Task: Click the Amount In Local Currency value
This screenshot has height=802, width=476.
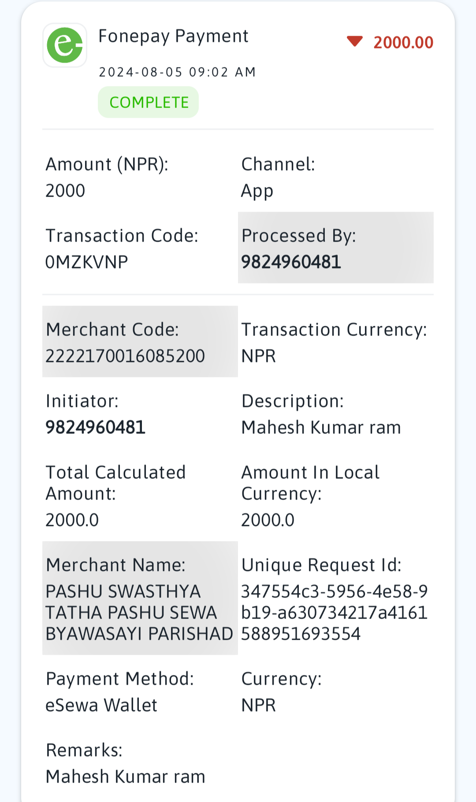Action: pos(268,520)
